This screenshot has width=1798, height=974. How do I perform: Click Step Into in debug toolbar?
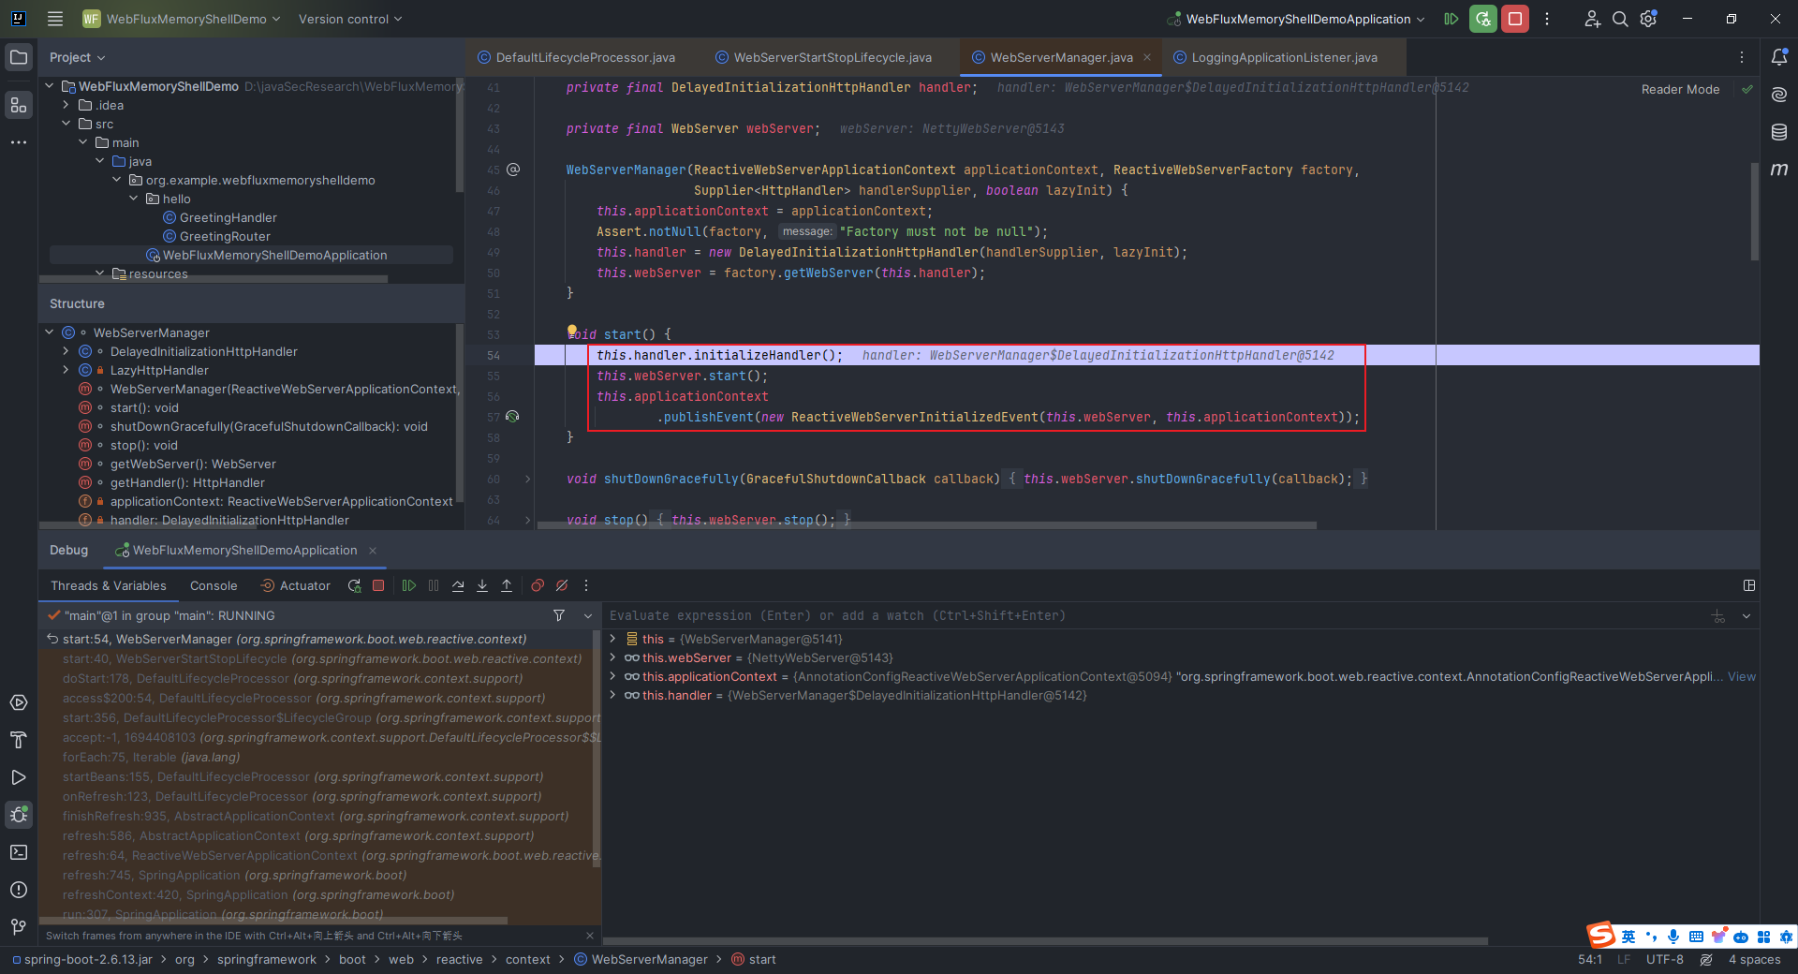482,585
